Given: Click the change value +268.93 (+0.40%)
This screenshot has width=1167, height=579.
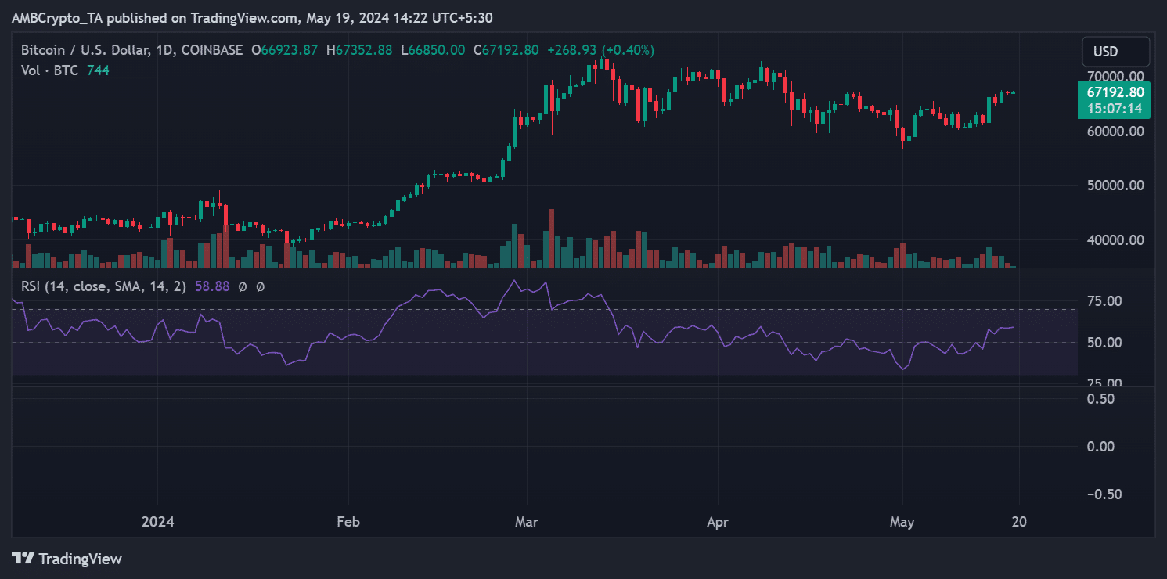Looking at the screenshot, I should click(603, 50).
